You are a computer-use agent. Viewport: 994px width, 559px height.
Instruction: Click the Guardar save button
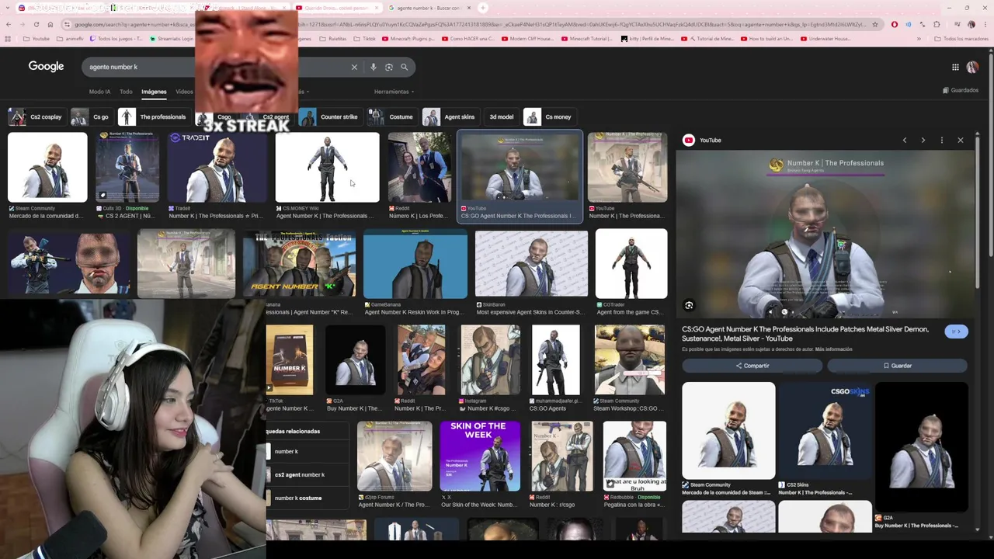pos(897,366)
